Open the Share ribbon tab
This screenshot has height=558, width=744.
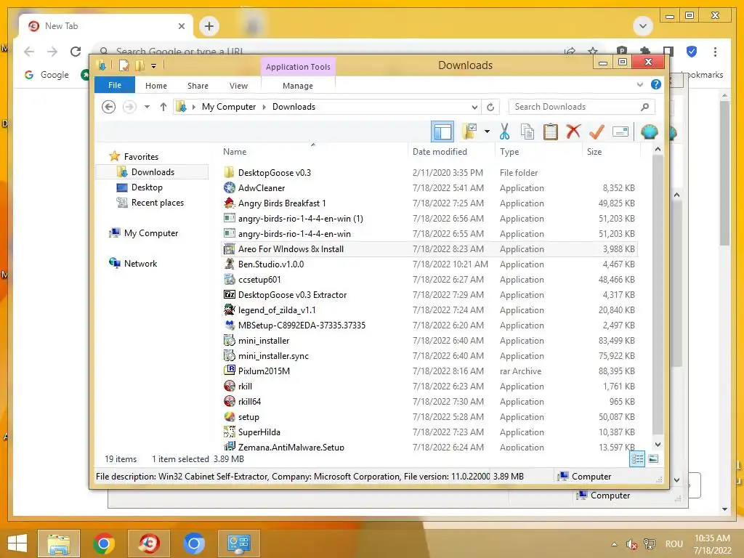(198, 86)
